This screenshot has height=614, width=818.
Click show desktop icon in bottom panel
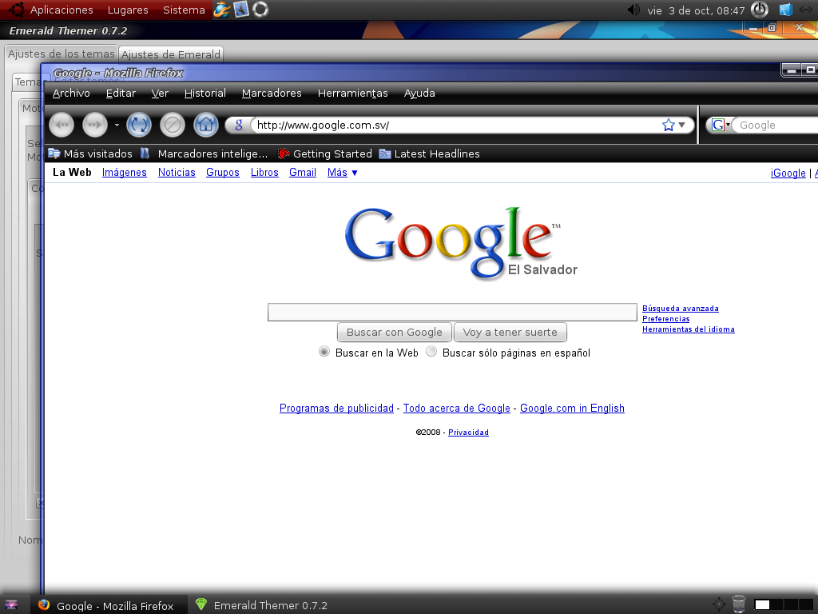tap(11, 605)
